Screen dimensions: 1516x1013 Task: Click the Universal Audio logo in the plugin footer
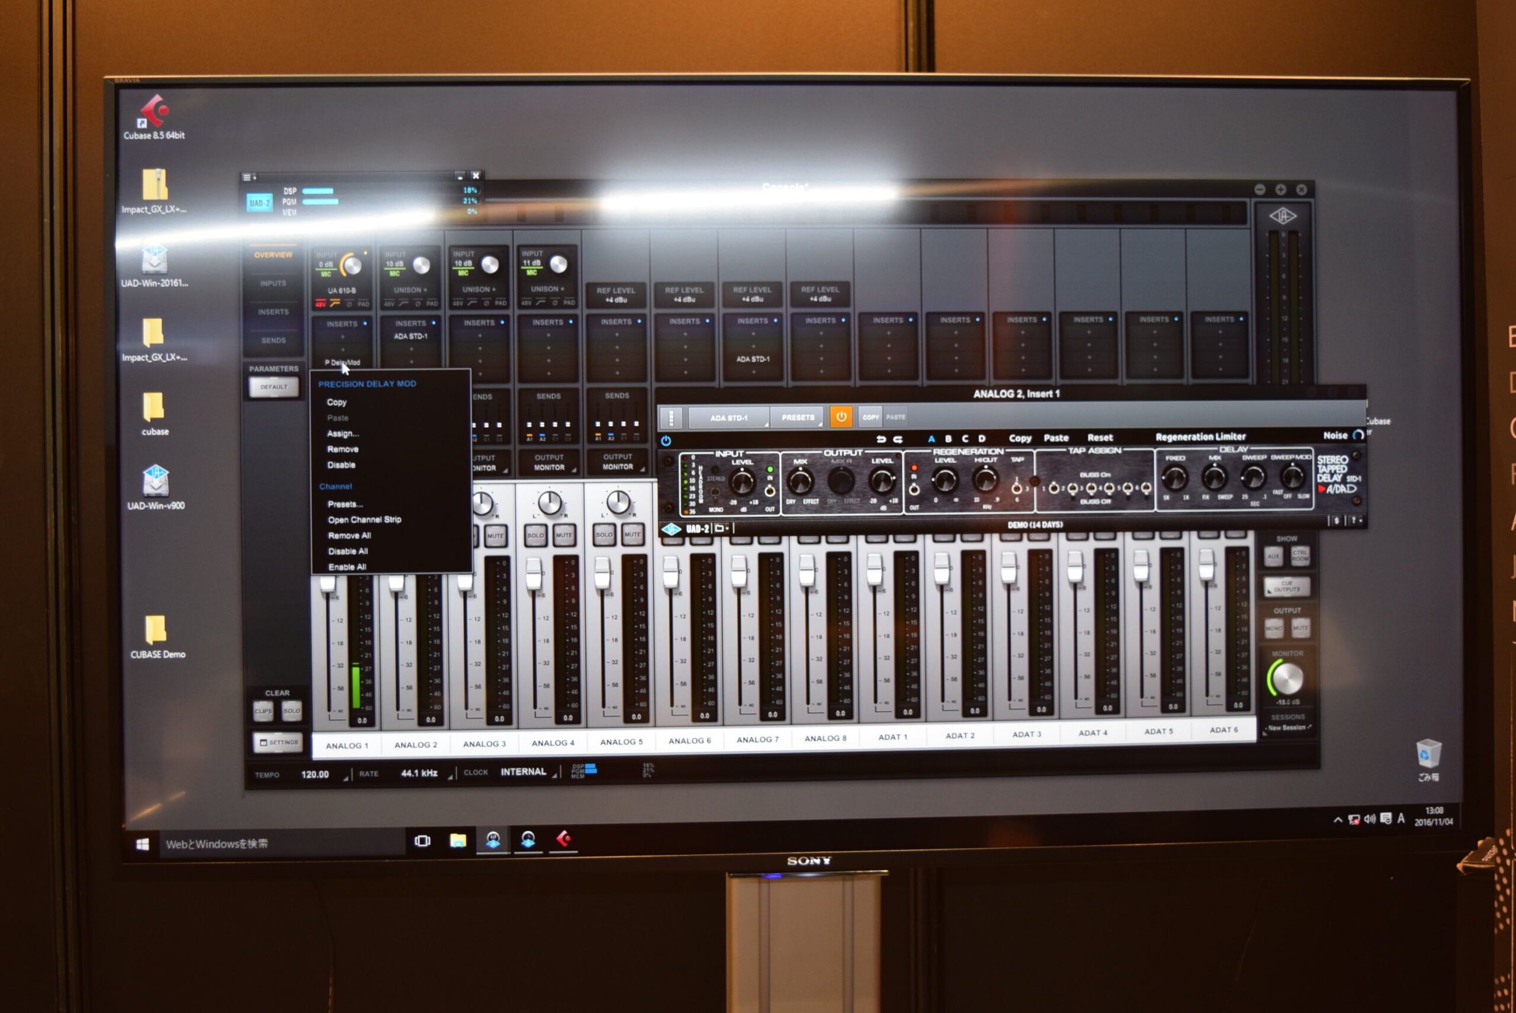672,529
